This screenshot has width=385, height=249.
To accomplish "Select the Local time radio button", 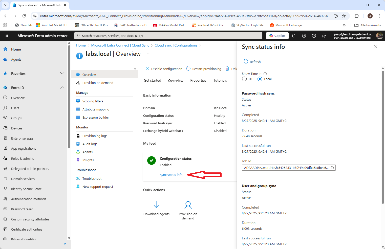I will (x=260, y=79).
